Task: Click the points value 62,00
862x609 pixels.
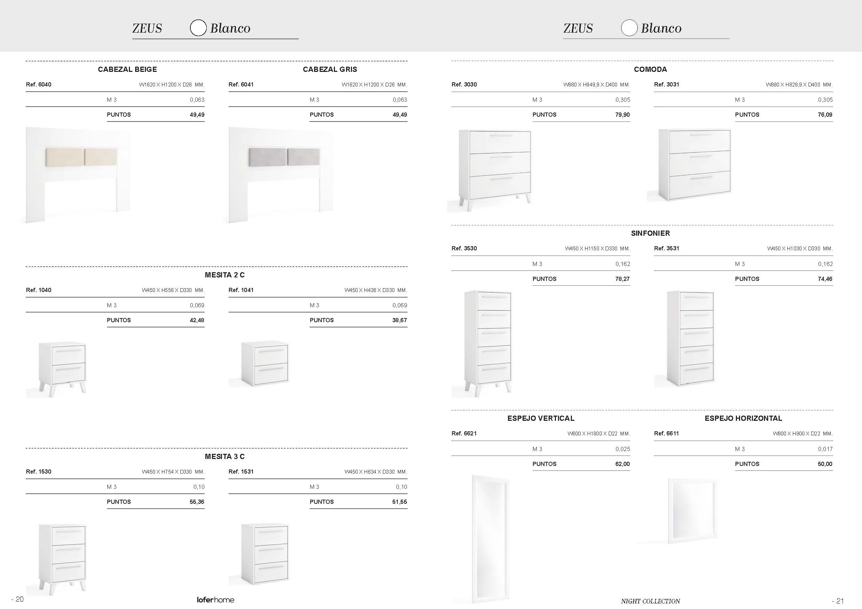Action: tap(623, 464)
